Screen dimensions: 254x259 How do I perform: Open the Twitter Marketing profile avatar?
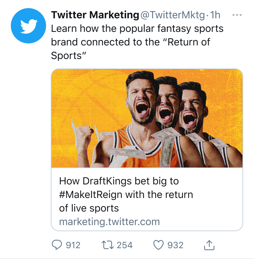[28, 26]
